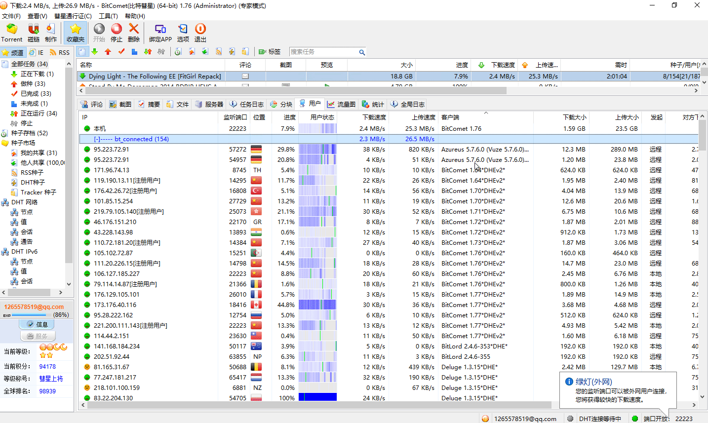Image resolution: width=708 pixels, height=423 pixels.
Task: Open the 查看(V) menu
Action: (x=38, y=16)
